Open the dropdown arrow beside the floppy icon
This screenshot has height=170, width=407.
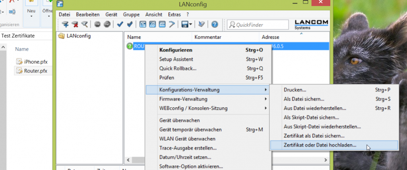click(191, 25)
